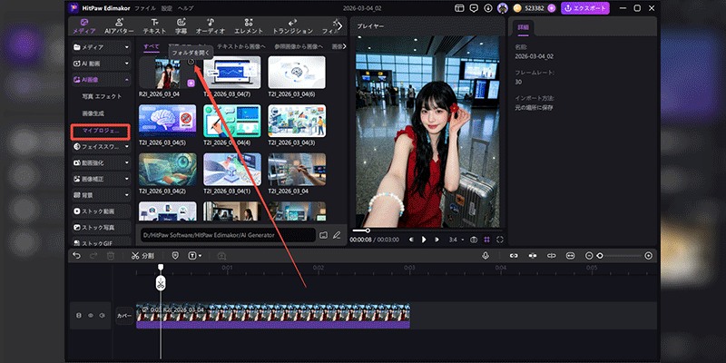Switch to the テキストから画像へ tab
This screenshot has width=726, height=363.
(x=242, y=44)
